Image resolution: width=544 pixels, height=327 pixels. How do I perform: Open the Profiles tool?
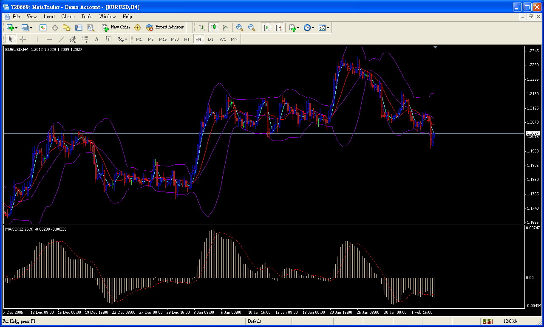(25, 28)
